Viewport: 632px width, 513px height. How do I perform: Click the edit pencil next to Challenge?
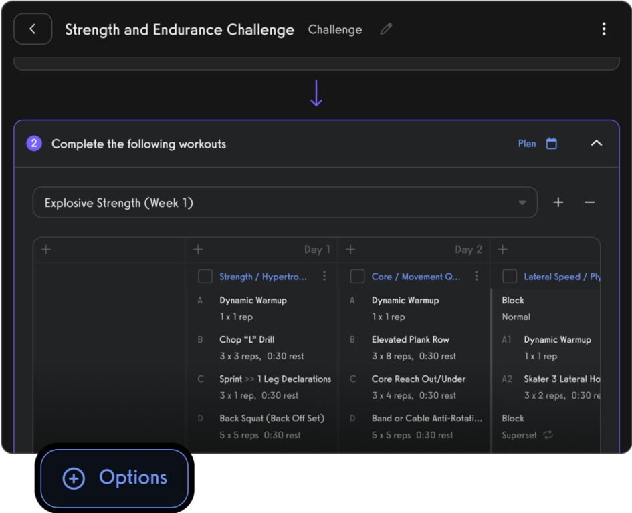[386, 29]
